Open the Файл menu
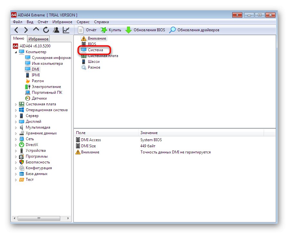 coord(17,22)
